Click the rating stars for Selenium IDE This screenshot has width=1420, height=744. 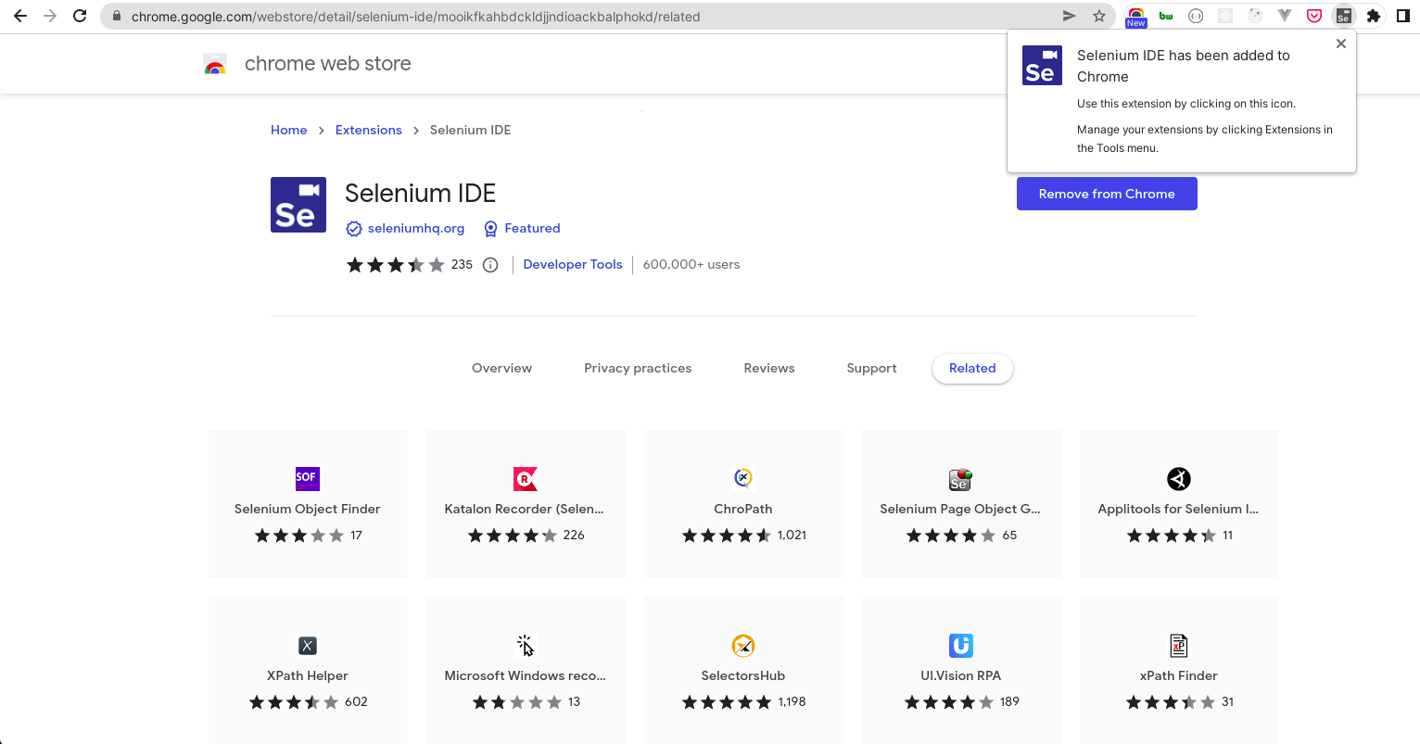395,264
